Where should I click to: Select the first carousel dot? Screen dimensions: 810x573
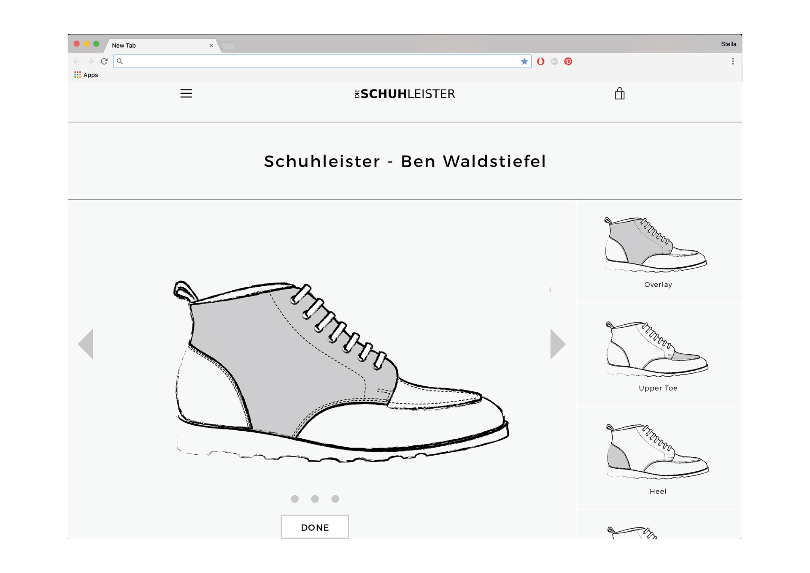295,499
